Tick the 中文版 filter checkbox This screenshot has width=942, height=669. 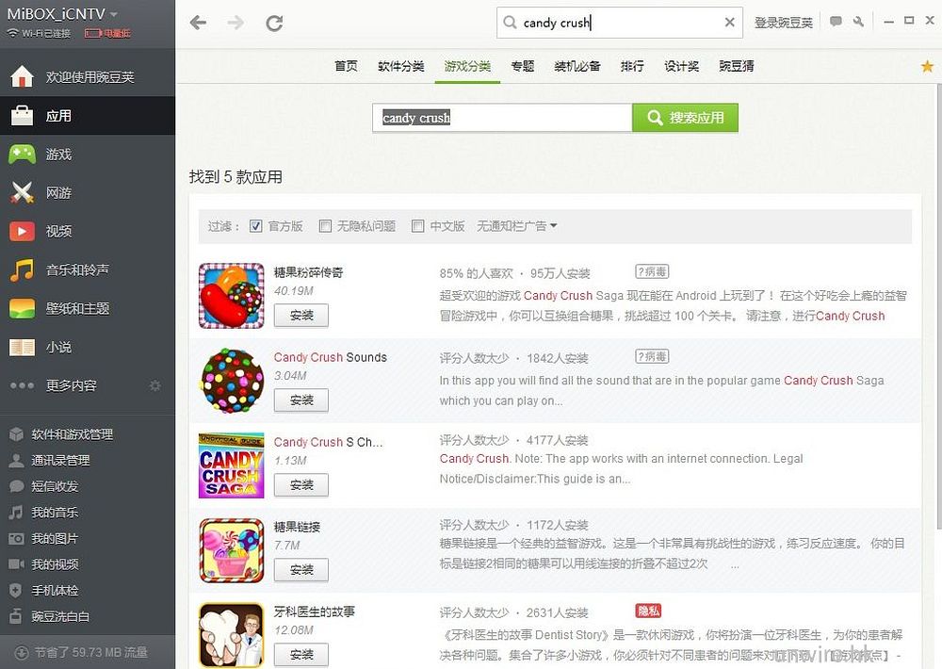coord(417,226)
